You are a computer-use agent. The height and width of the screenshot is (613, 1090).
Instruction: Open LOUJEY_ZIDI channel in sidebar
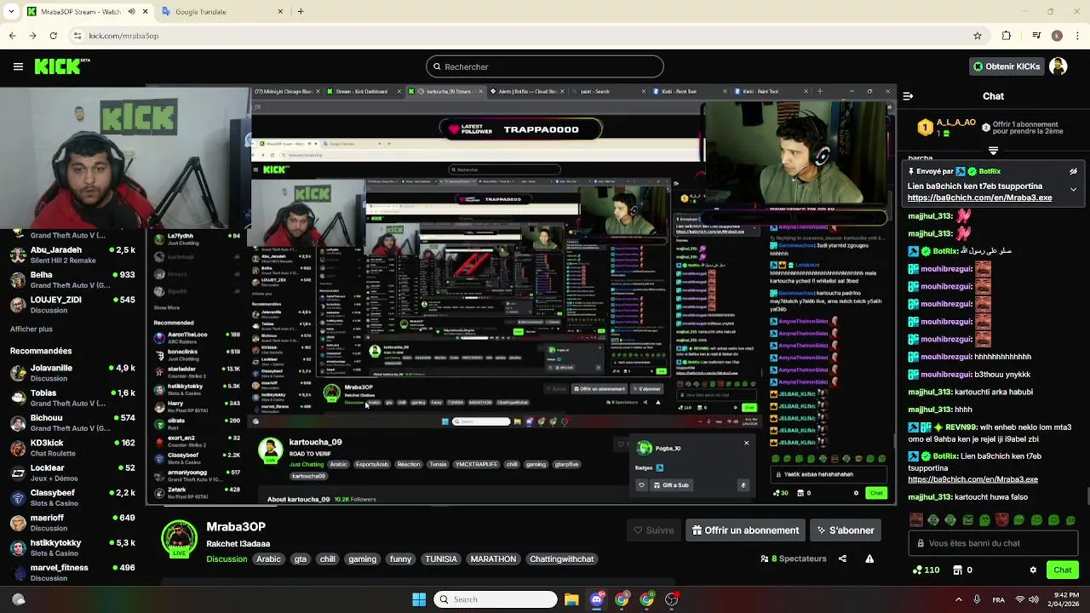click(73, 304)
